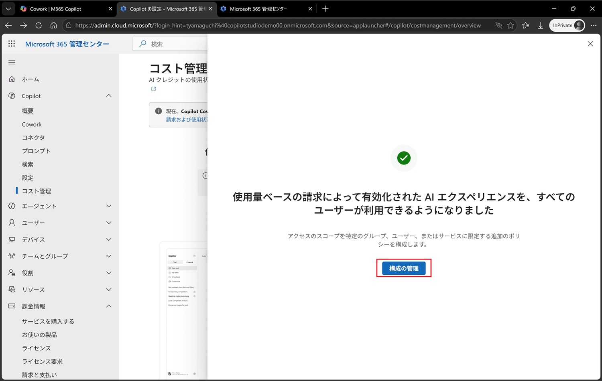Open 設定 under Copilot
Screen dimensions: 602x381
(28, 178)
